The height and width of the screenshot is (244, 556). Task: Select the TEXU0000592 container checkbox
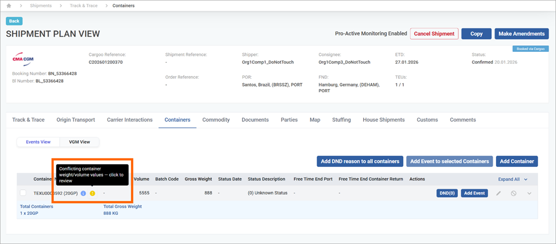coord(23,193)
